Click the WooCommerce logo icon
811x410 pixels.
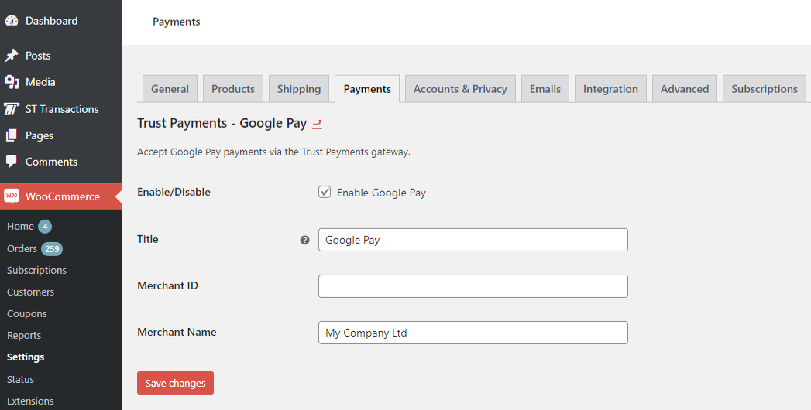(x=12, y=196)
